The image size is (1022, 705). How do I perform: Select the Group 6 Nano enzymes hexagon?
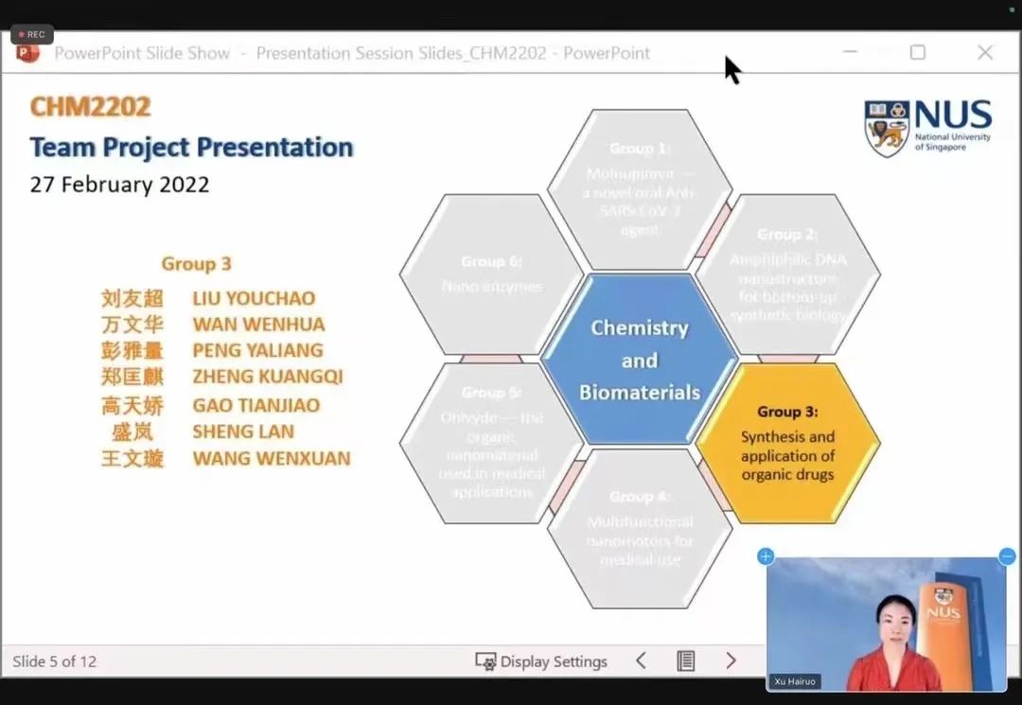(492, 274)
